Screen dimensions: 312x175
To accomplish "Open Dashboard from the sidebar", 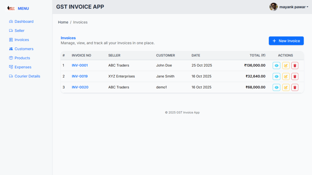I will coord(24,22).
